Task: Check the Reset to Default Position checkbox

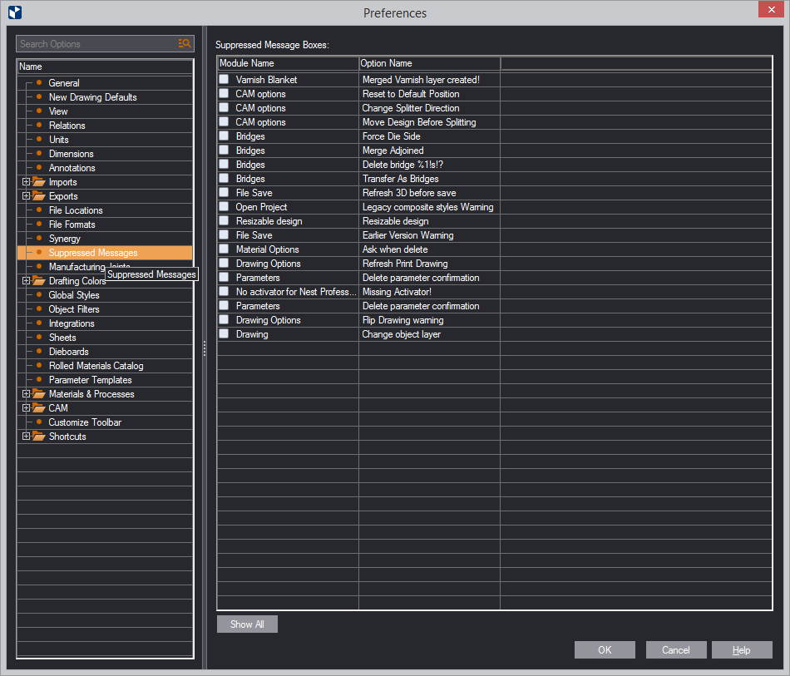Action: tap(225, 93)
